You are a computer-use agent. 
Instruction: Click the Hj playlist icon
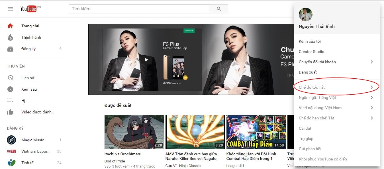coord(10,101)
